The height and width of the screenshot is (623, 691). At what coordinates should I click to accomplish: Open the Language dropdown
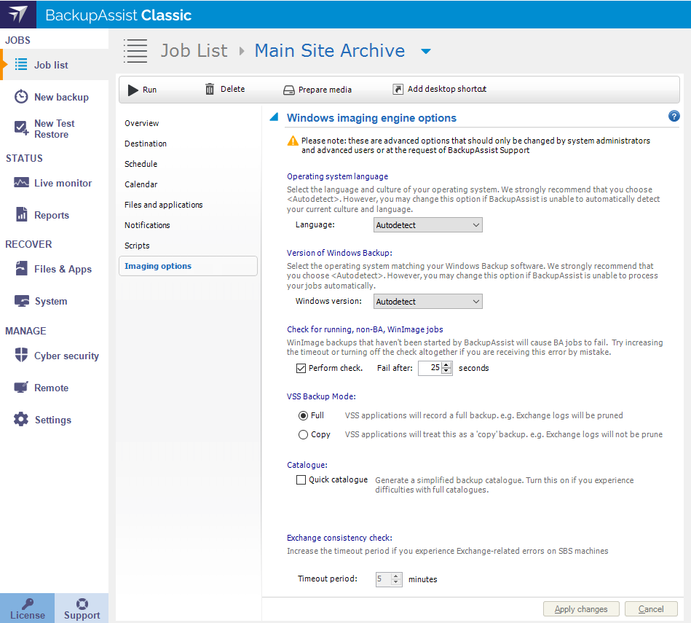427,225
